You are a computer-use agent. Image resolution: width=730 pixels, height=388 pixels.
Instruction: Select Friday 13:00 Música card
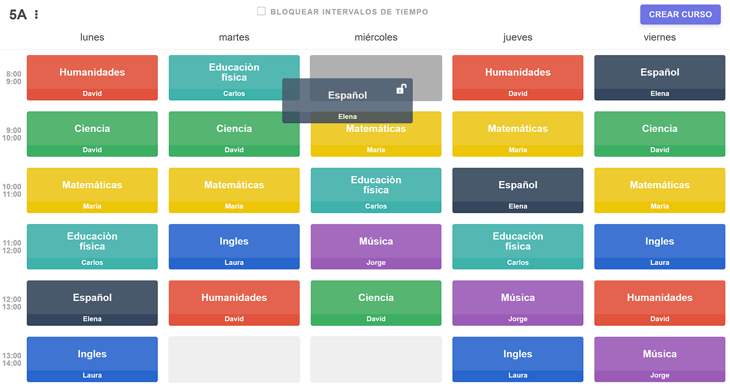pyautogui.click(x=659, y=359)
